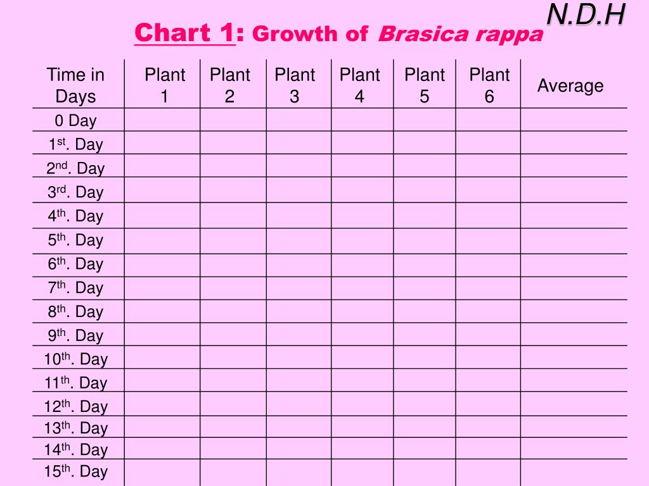This screenshot has height=486, width=649.
Task: Click the 'Plant 1' column header
Action: click(164, 85)
